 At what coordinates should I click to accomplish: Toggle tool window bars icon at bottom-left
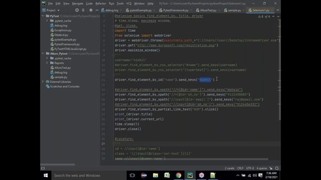[43, 168]
